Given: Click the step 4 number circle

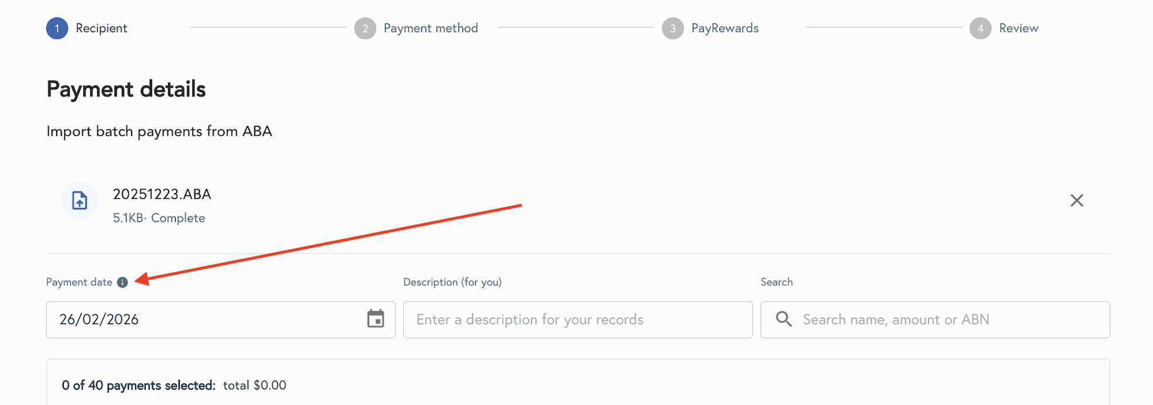Looking at the screenshot, I should 980,28.
